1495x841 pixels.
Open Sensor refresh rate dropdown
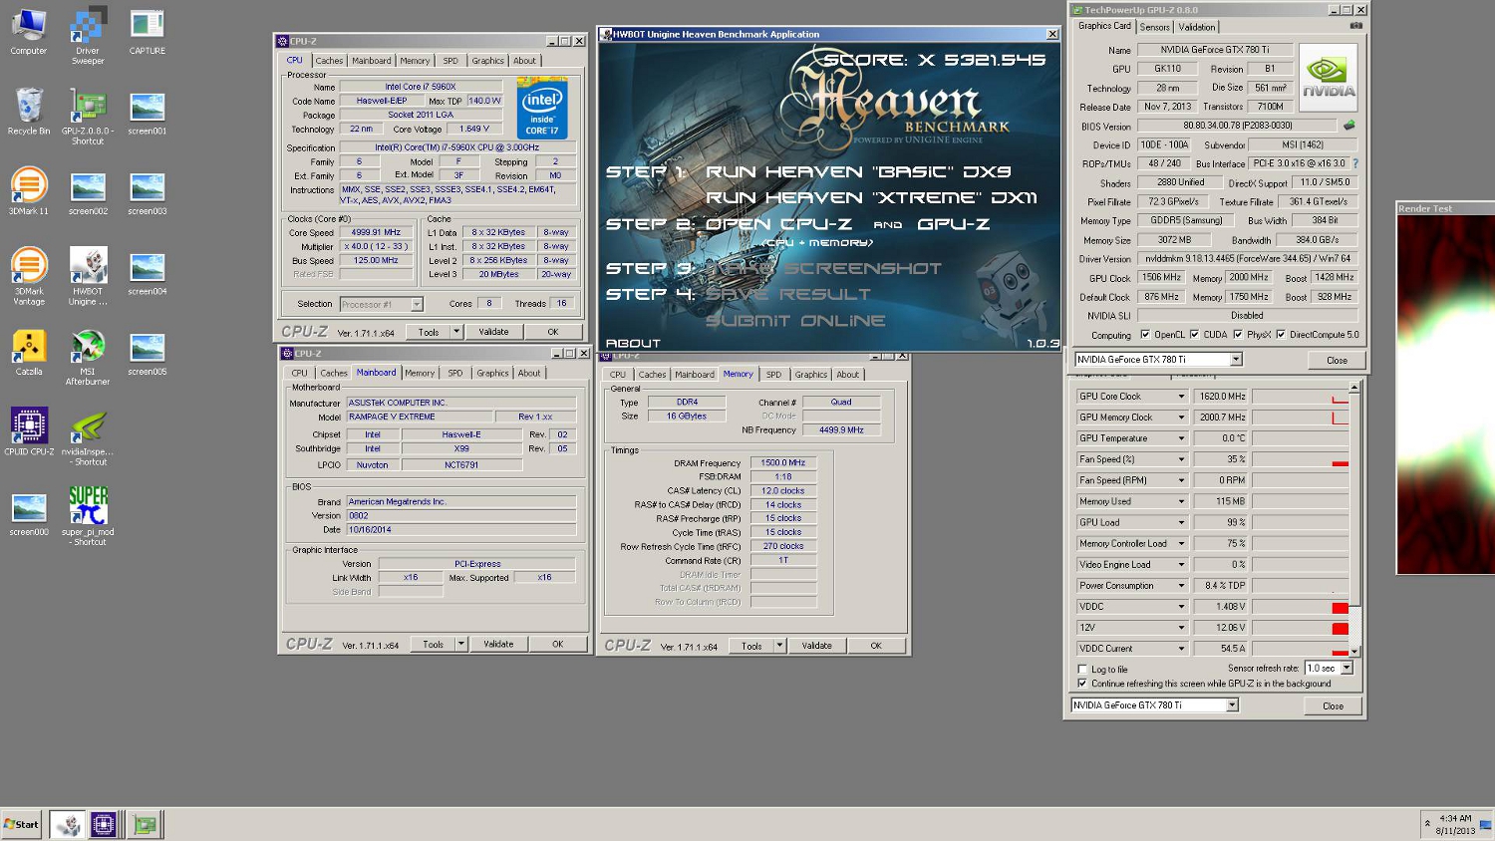(1346, 668)
